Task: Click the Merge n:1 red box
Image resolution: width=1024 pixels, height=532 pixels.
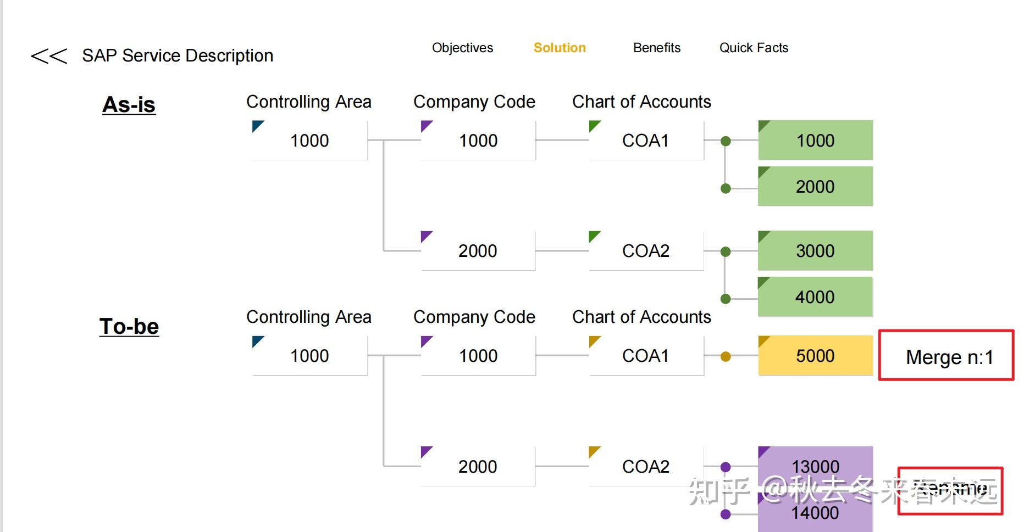Action: click(946, 355)
